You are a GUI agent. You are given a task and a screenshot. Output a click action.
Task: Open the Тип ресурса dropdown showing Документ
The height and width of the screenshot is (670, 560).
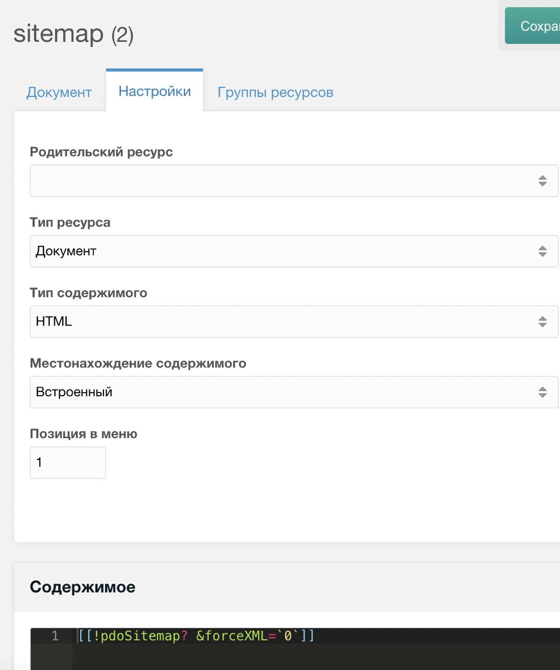click(x=294, y=251)
